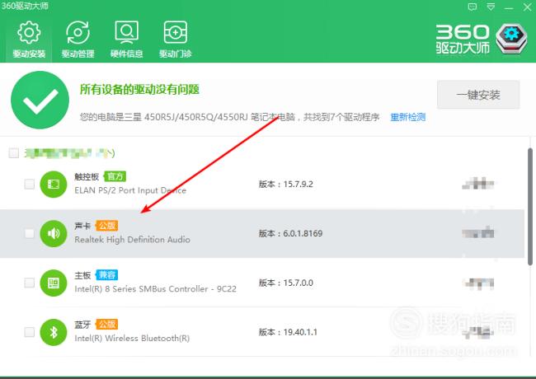Screen dimensions: 536x379
Task: Check the 主板 driver checkbox
Action: [x=30, y=283]
